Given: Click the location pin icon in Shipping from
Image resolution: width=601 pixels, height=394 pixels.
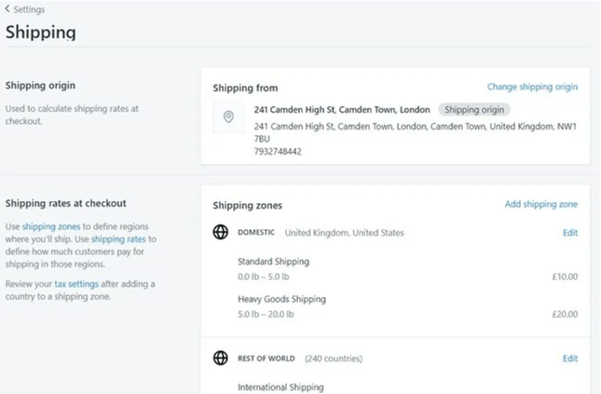Looking at the screenshot, I should click(228, 117).
